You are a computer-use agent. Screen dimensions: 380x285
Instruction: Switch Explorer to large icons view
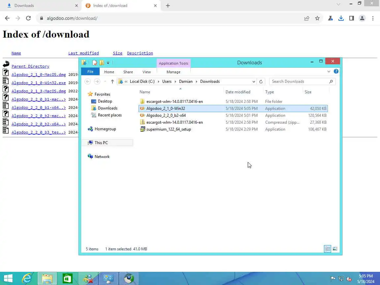[335, 249]
